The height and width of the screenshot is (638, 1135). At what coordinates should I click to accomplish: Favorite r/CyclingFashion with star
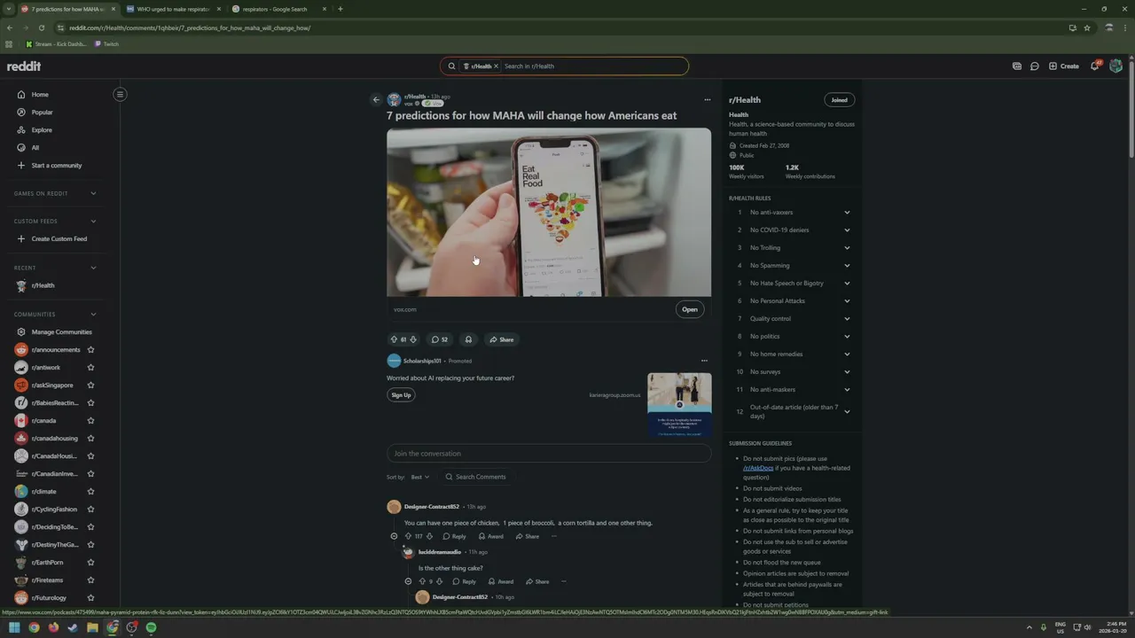click(90, 510)
